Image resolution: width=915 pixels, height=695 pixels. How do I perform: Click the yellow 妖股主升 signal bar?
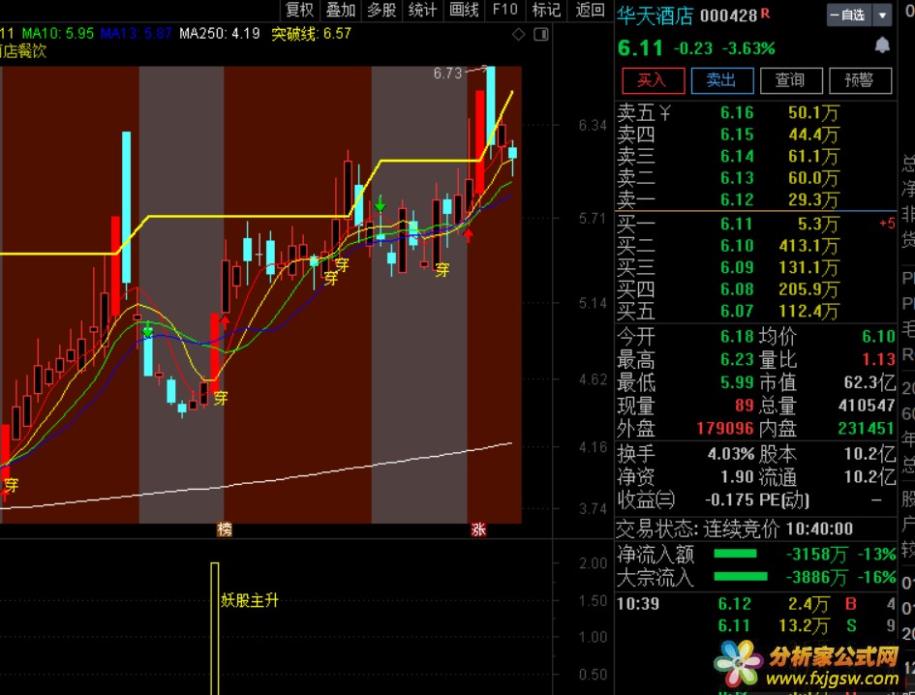click(215, 628)
